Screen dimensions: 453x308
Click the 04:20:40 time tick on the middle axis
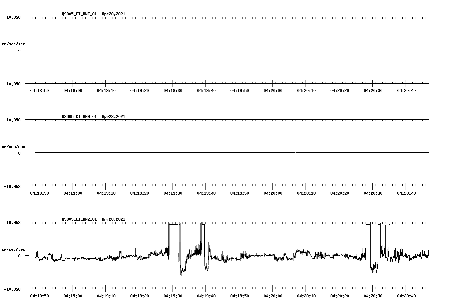point(406,193)
